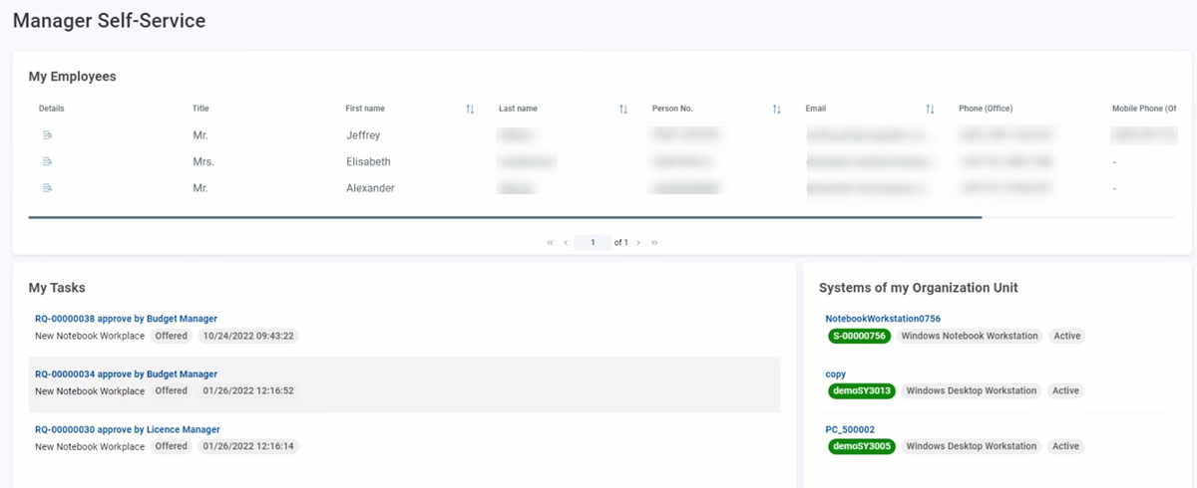The width and height of the screenshot is (1197, 488).
Task: Open RQ-00000038 approve by Budget Manager
Action: click(126, 319)
